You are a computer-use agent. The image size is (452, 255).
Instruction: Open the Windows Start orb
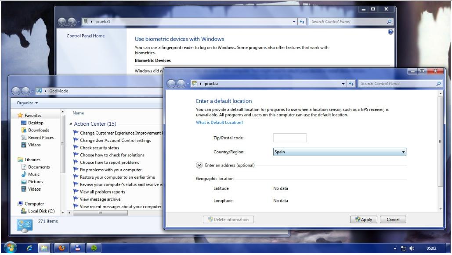tap(10, 248)
